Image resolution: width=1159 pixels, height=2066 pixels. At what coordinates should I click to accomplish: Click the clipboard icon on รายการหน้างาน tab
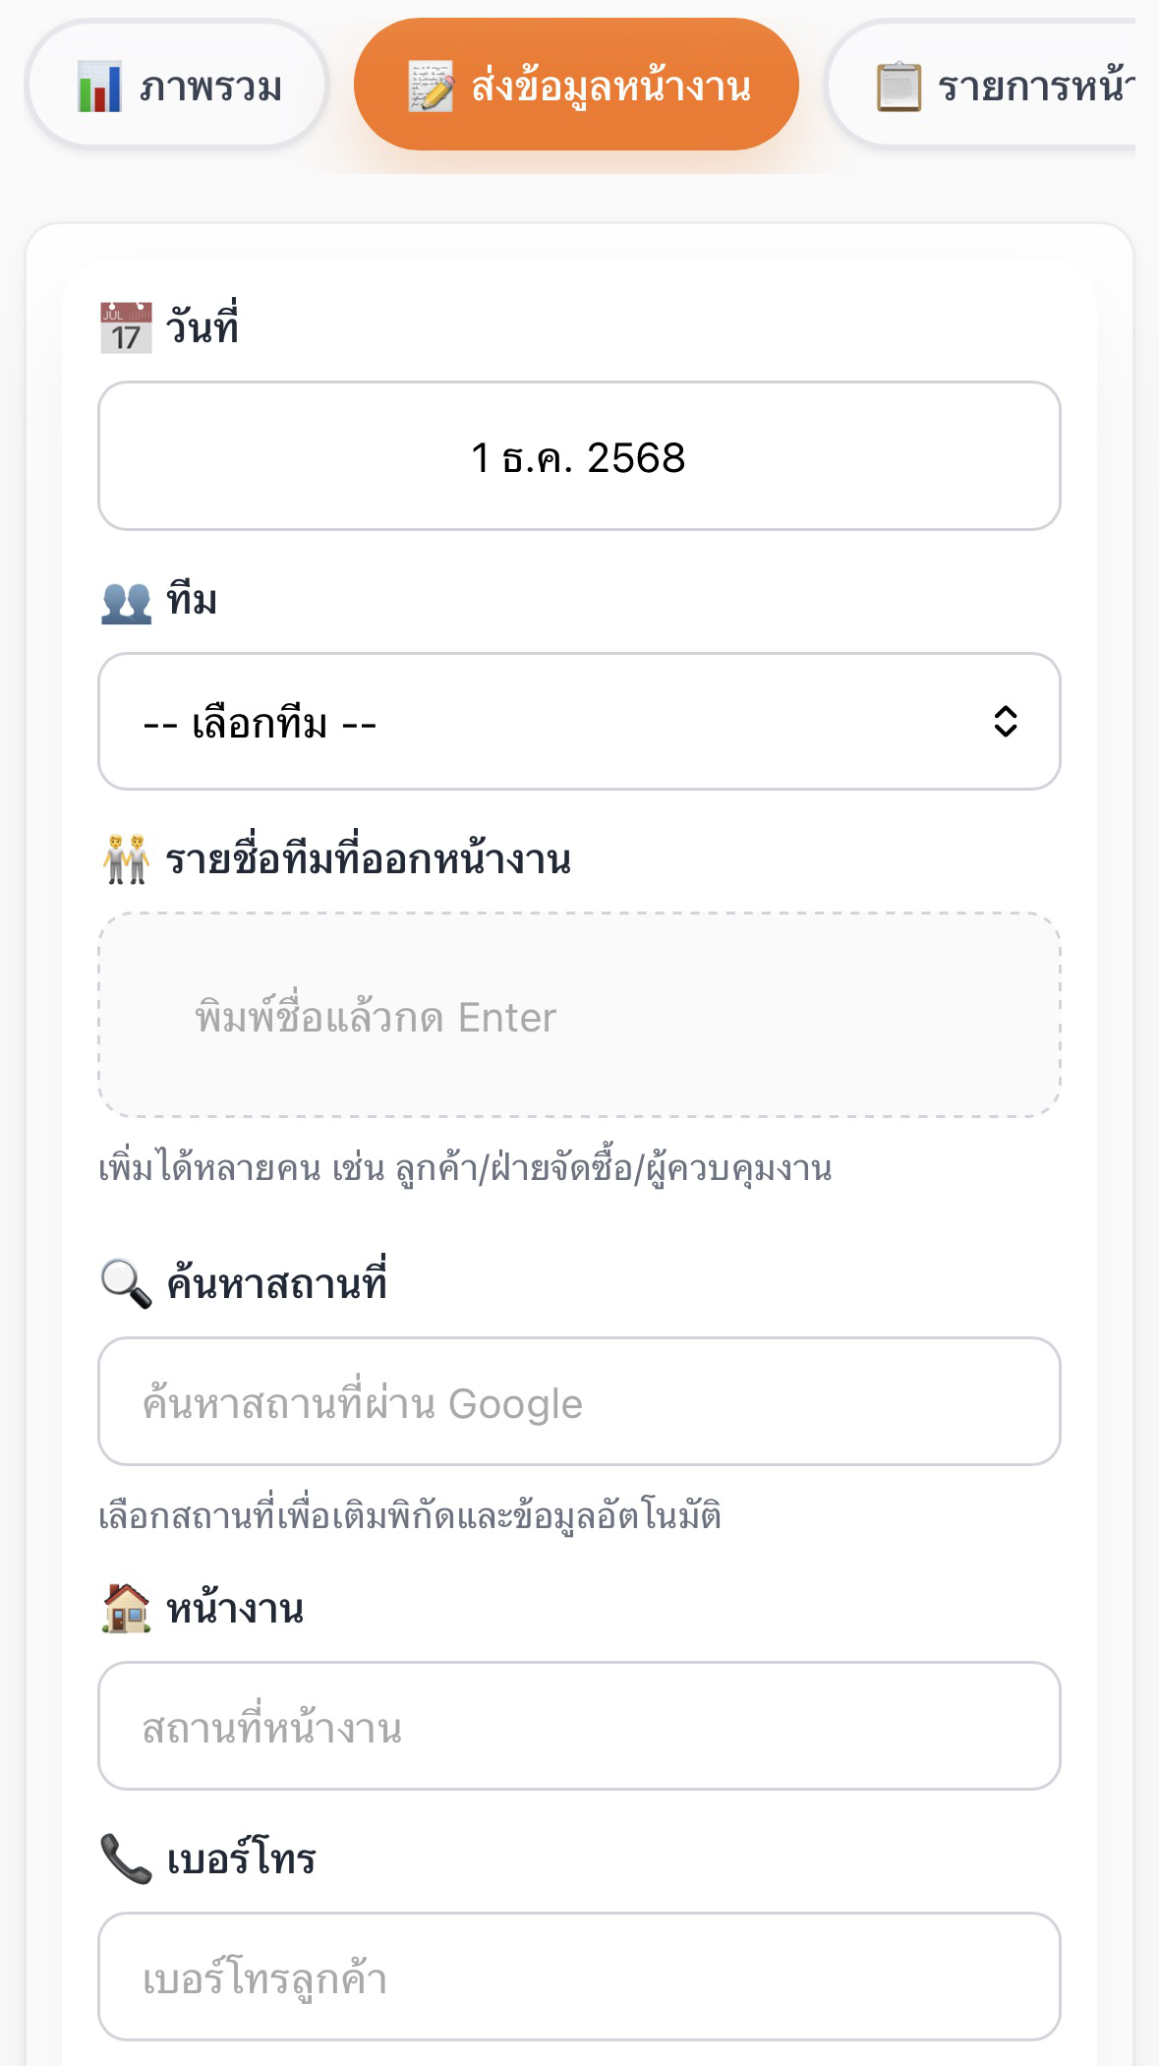(898, 87)
